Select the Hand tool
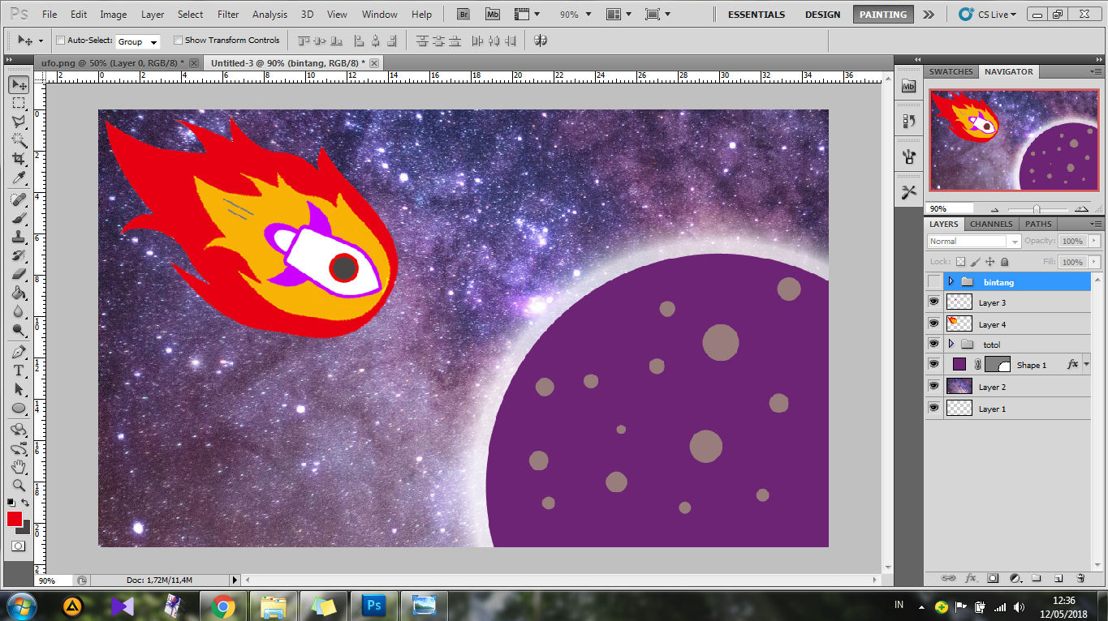 (19, 467)
